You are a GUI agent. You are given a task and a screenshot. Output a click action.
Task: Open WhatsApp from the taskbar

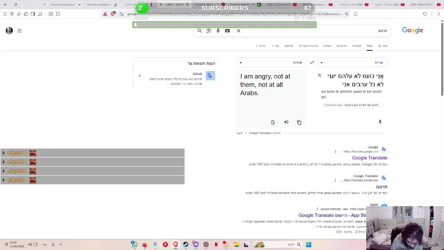134,244
